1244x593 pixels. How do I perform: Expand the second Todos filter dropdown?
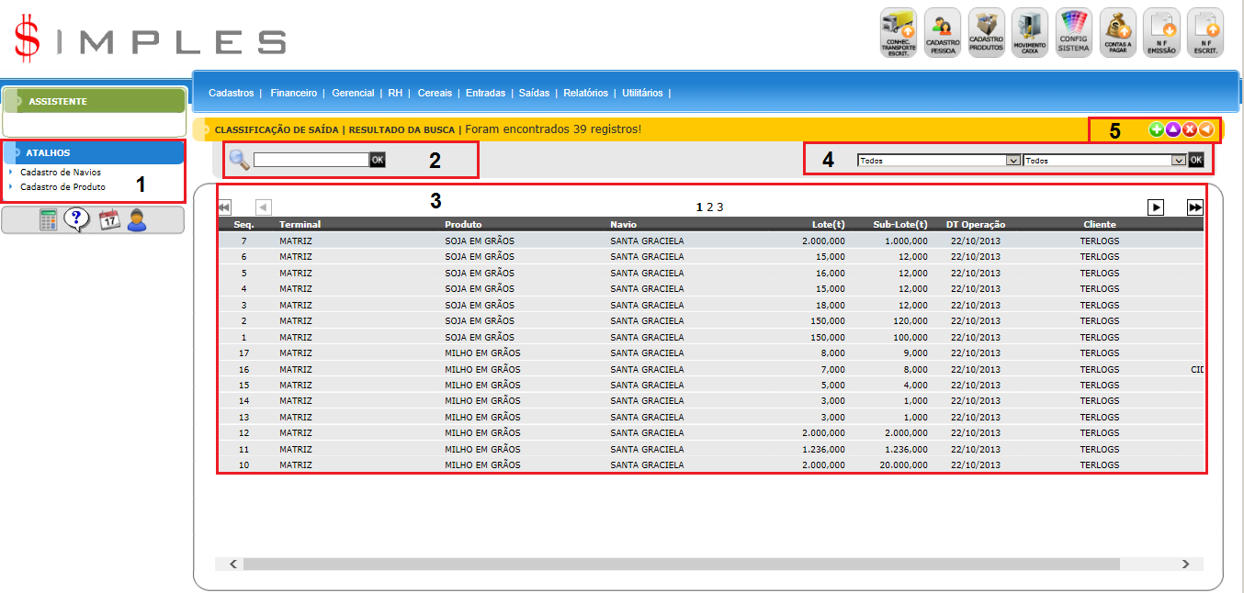1103,160
